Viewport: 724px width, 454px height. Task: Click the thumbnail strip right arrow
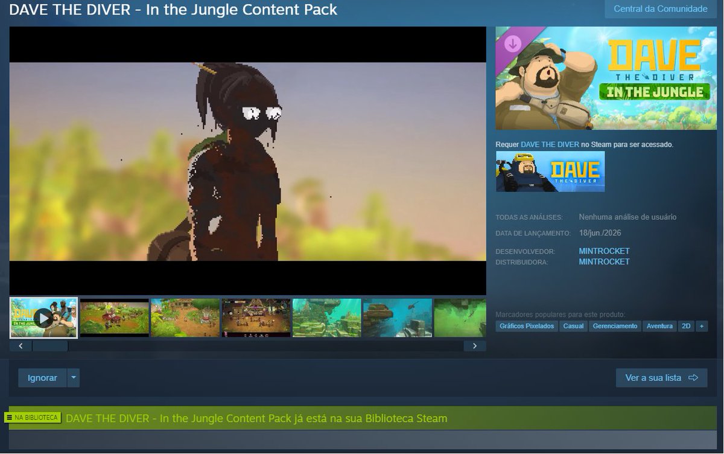tap(475, 346)
